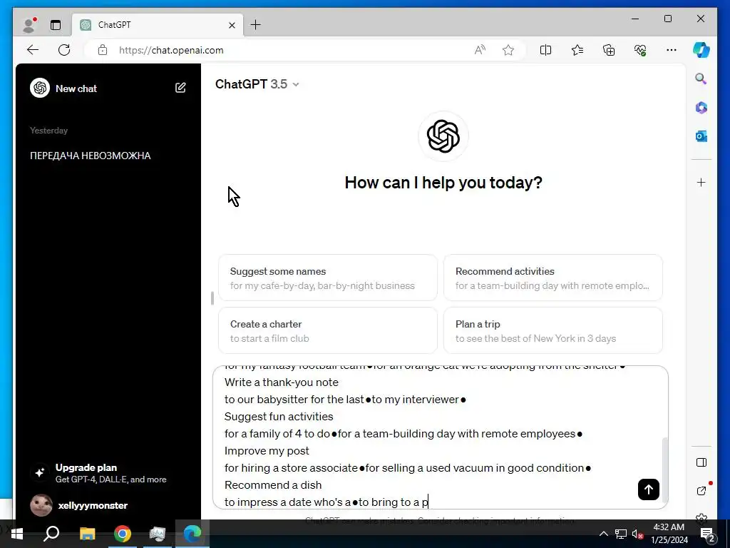
Task: Click the compose new chat pencil icon
Action: click(180, 88)
